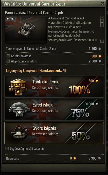Select the Tank akadémia 100% training option
Viewport: 108px width, 175px height.
click(x=54, y=87)
